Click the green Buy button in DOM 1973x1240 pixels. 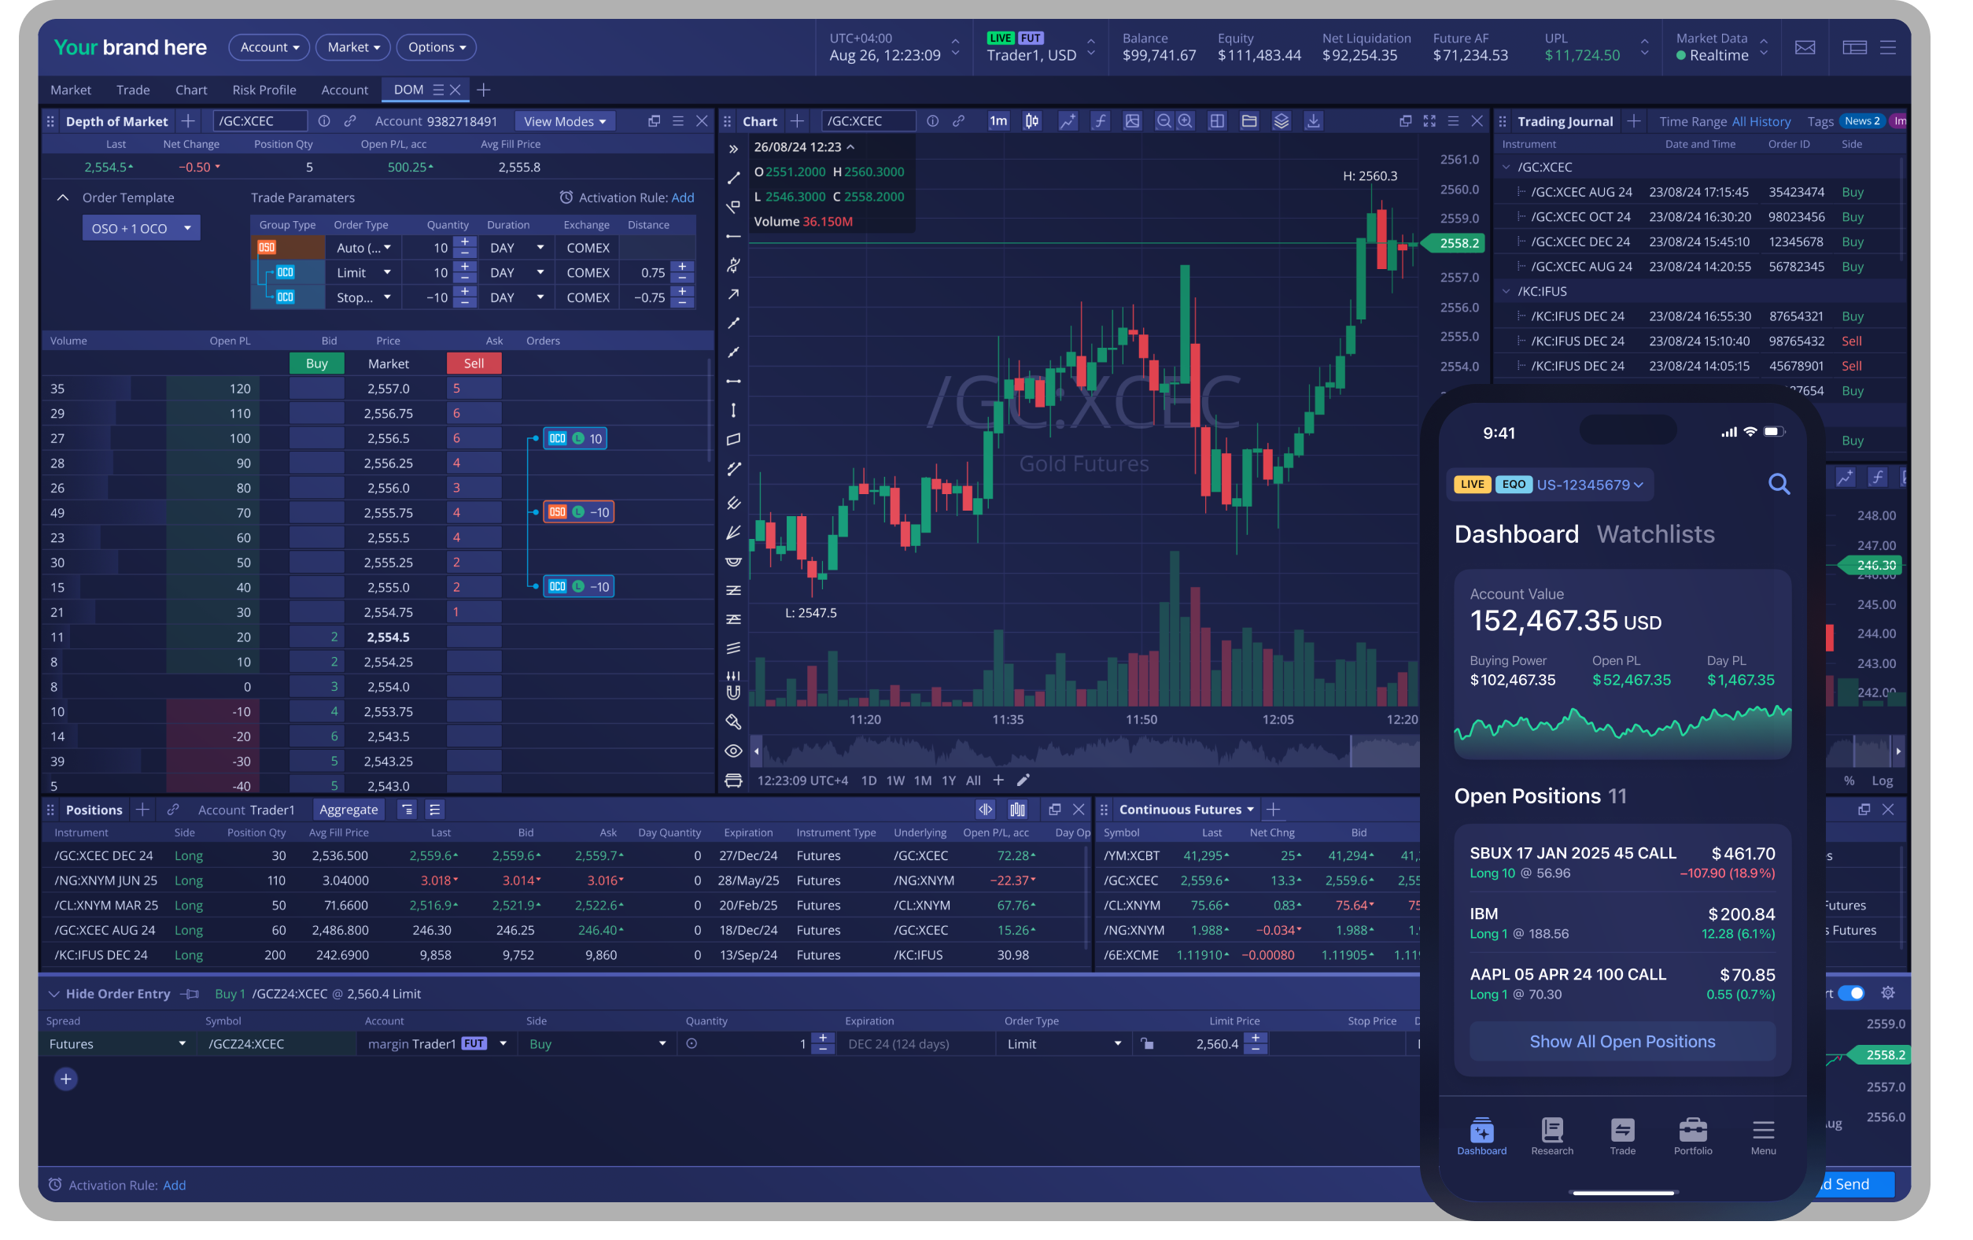pos(316,363)
